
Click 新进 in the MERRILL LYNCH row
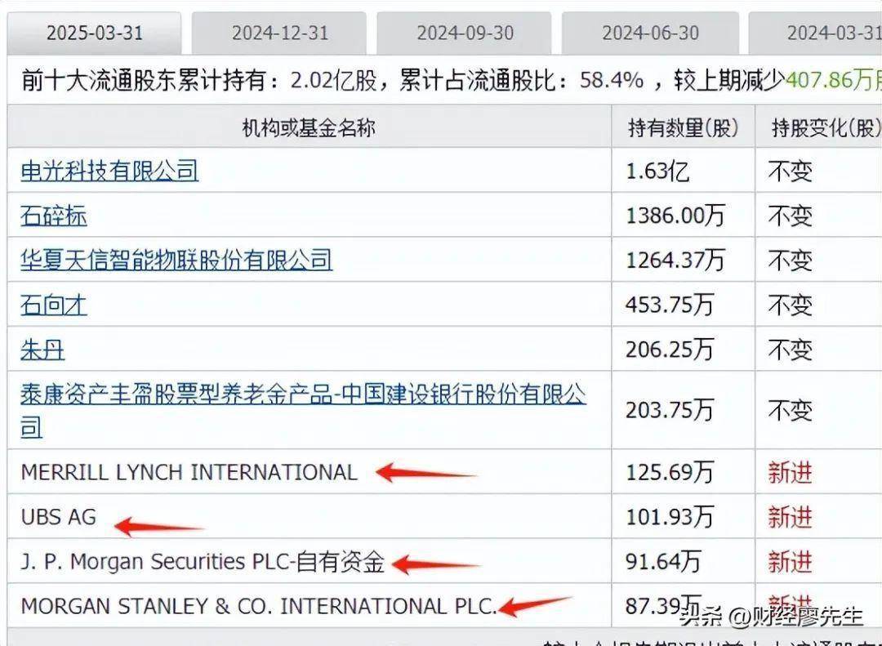pyautogui.click(x=791, y=471)
